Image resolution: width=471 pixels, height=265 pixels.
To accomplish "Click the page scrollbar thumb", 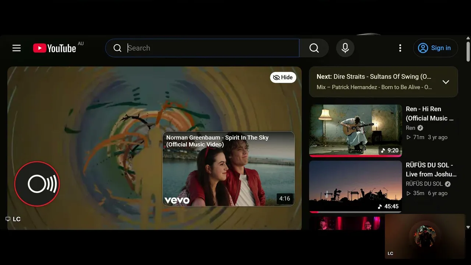I will [468, 52].
